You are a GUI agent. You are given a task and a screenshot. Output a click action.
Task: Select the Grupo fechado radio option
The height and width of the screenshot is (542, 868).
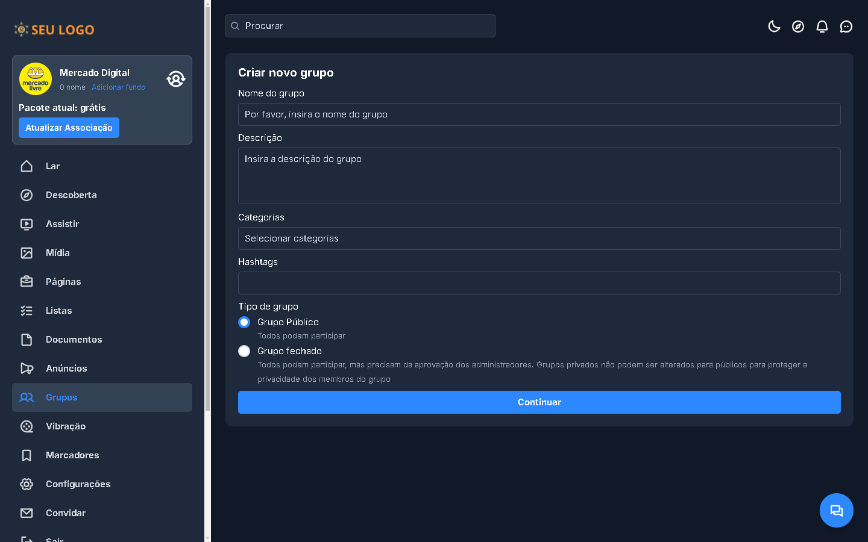pyautogui.click(x=244, y=351)
